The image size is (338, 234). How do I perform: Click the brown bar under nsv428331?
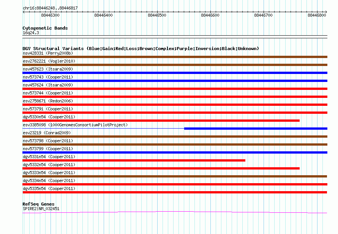click(x=175, y=57)
